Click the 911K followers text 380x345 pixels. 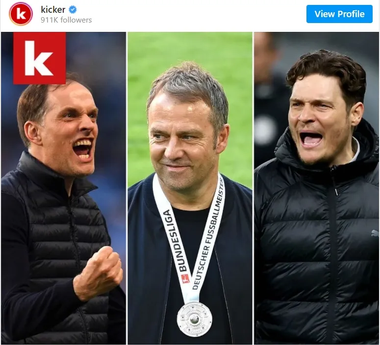point(66,20)
